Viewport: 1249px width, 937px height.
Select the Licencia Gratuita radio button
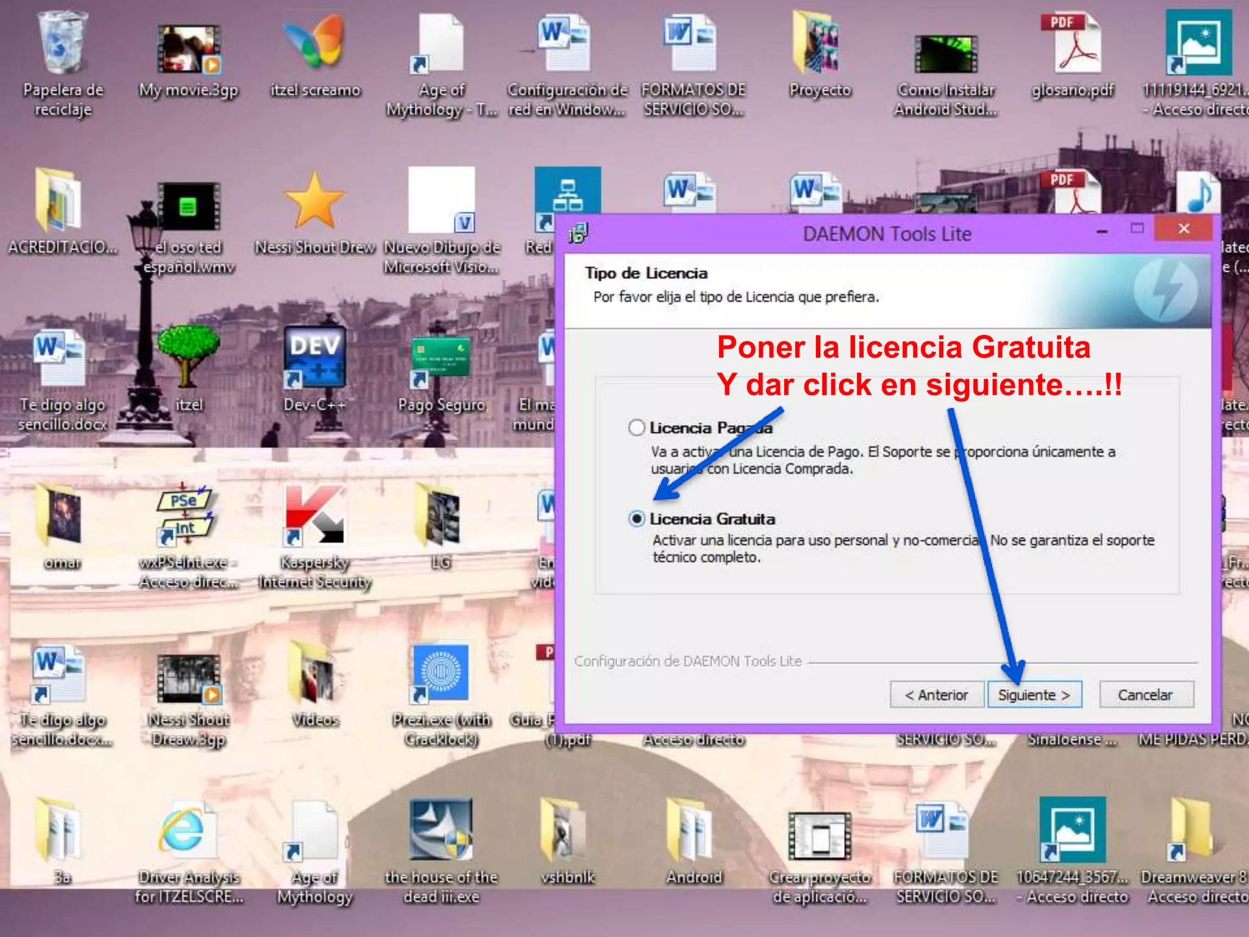[636, 519]
